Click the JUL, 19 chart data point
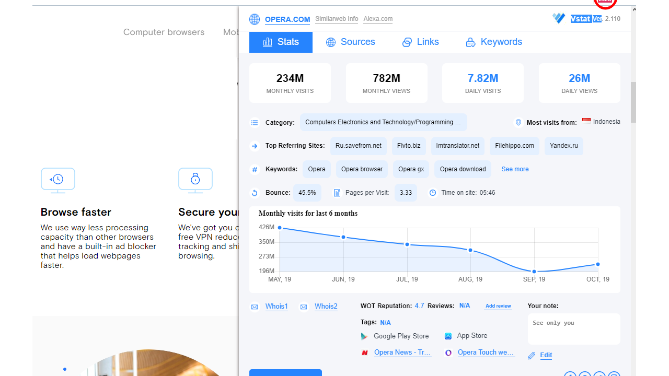Image resolution: width=669 pixels, height=376 pixels. click(407, 244)
